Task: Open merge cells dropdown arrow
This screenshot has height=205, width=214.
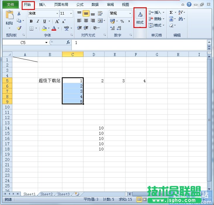Action: 105,21
